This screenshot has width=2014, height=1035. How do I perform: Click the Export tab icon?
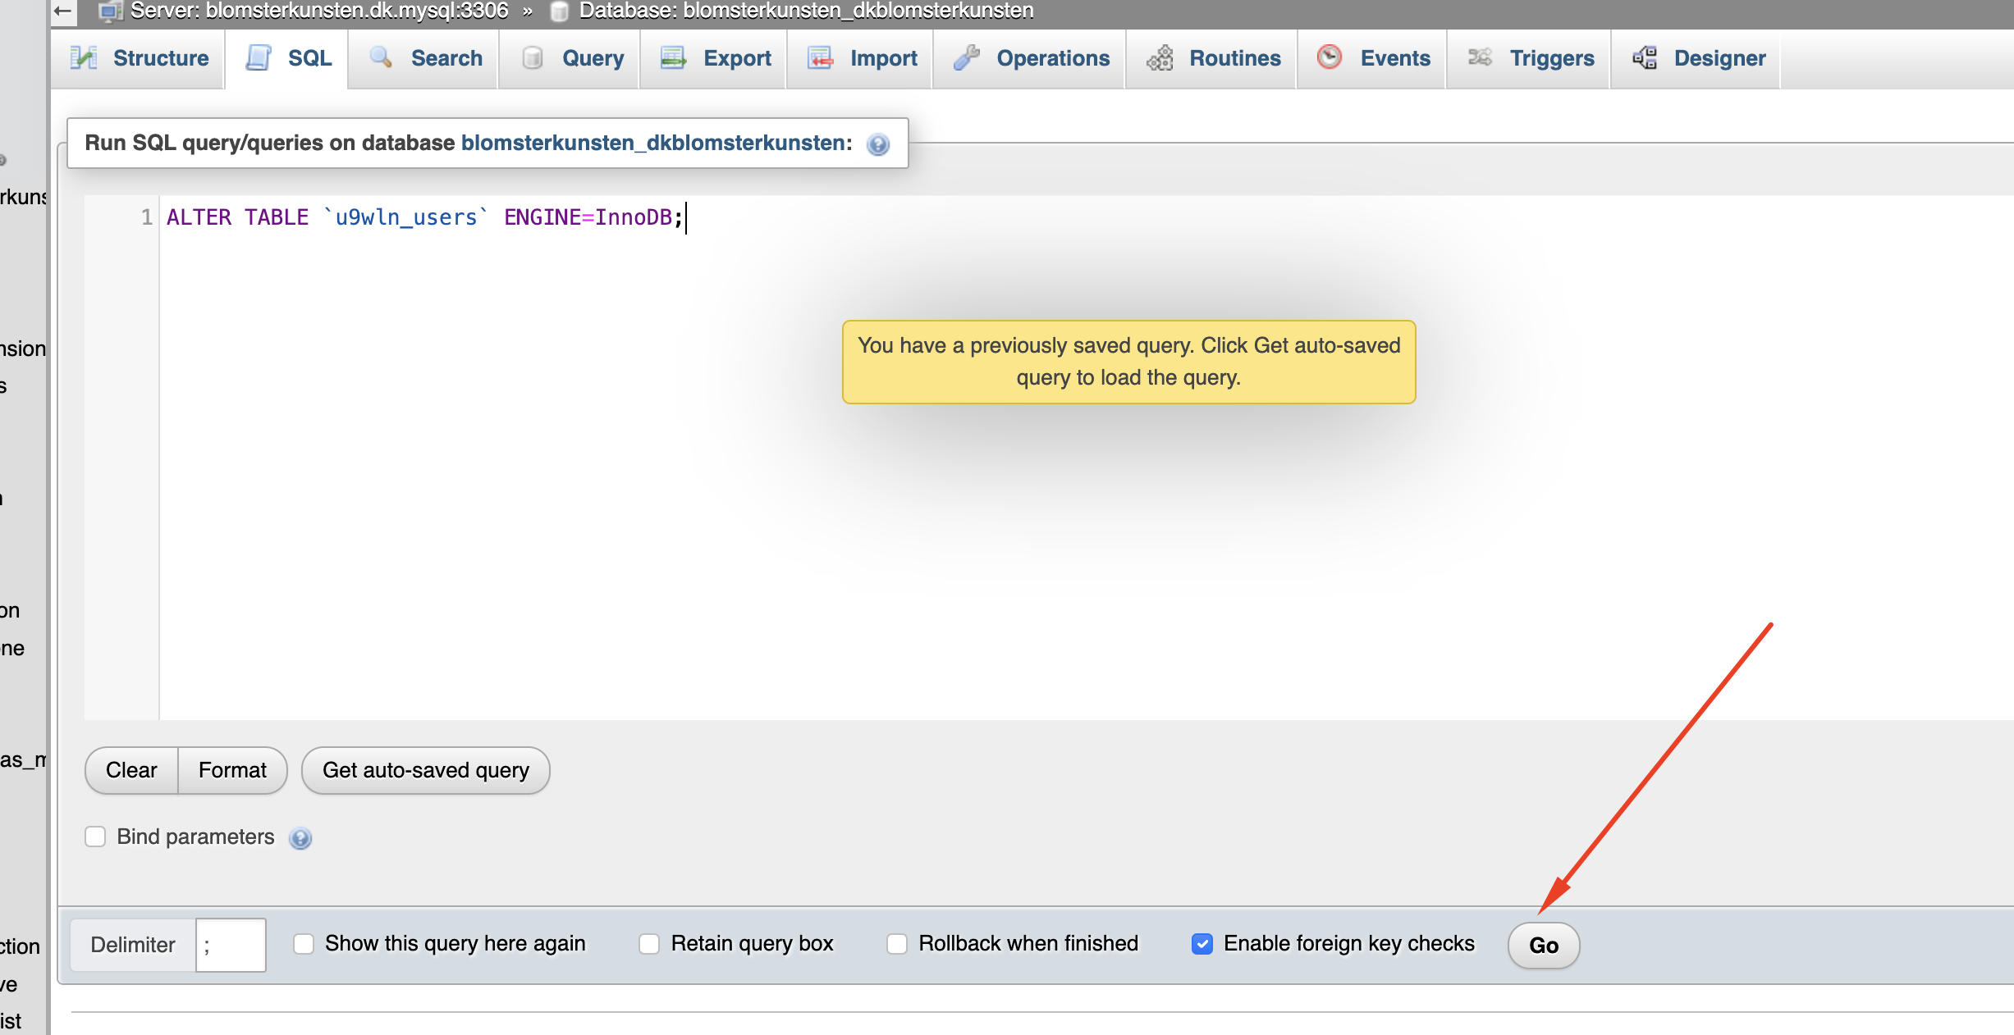[673, 58]
